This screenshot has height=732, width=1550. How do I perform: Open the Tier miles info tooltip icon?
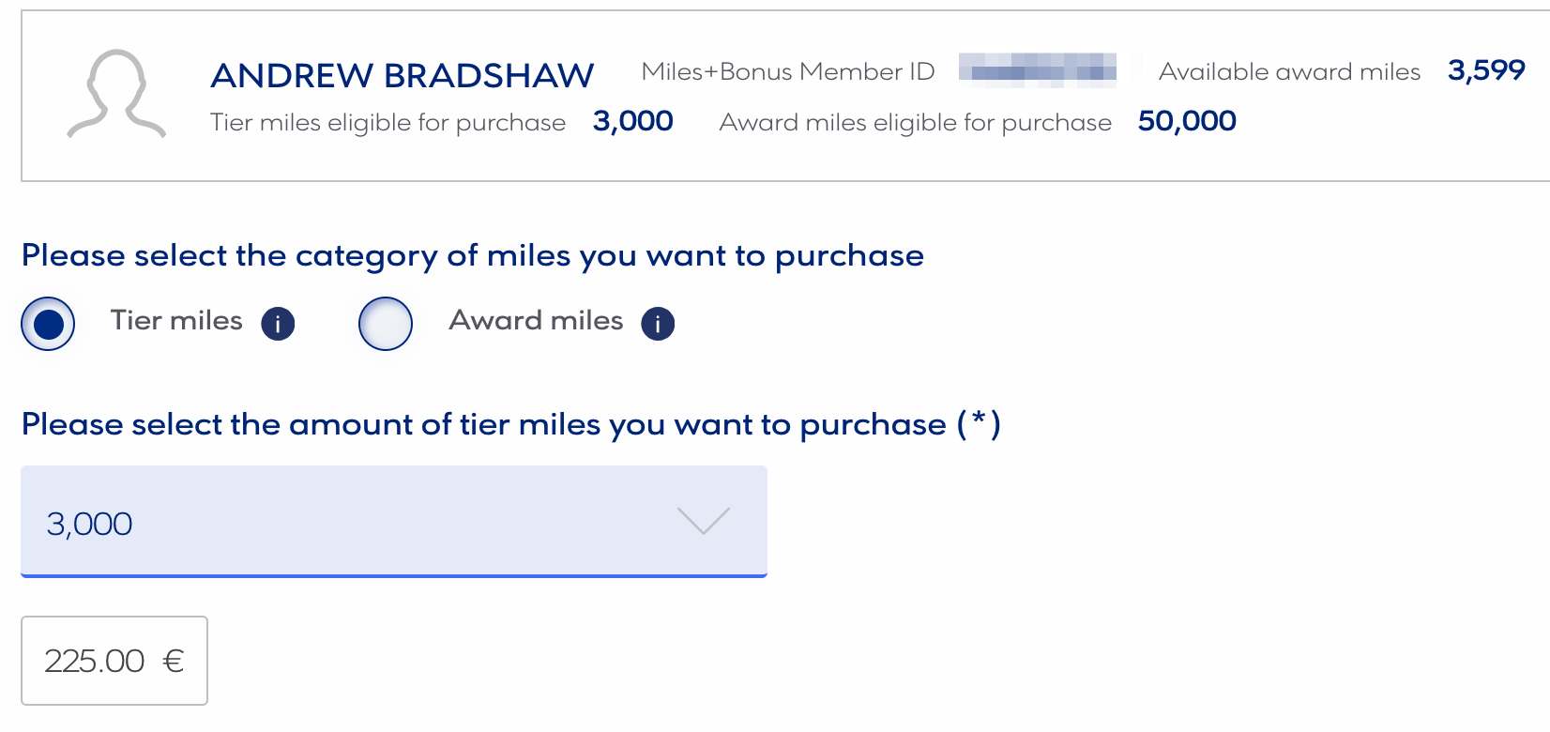click(x=278, y=323)
